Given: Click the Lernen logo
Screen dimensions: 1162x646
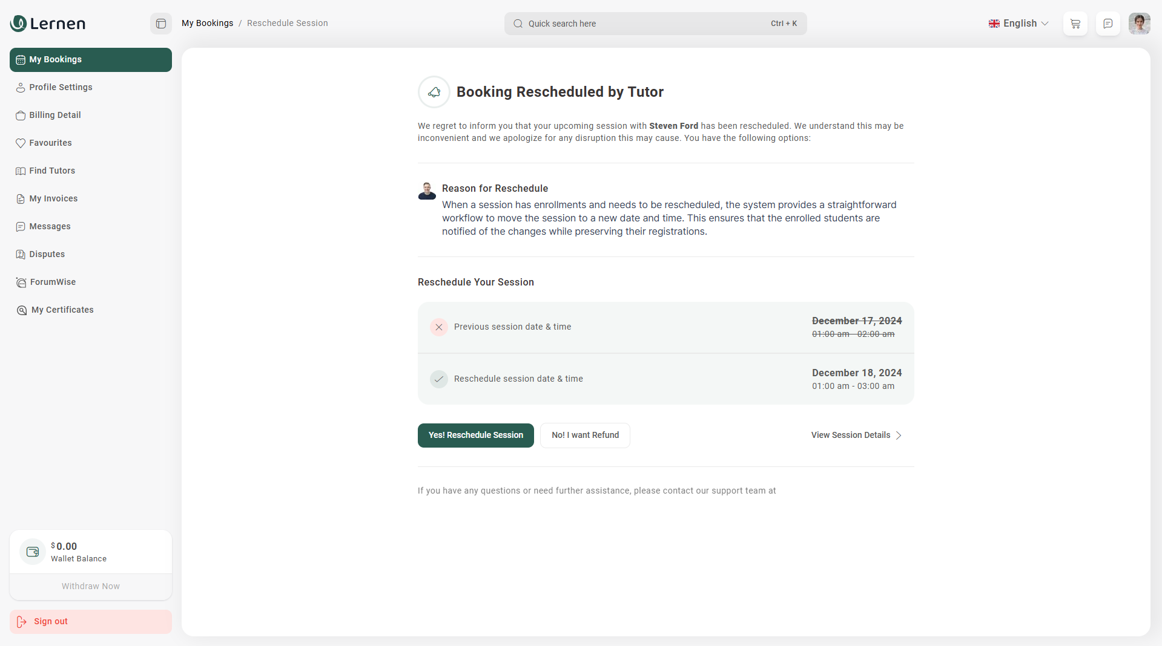Looking at the screenshot, I should [48, 24].
